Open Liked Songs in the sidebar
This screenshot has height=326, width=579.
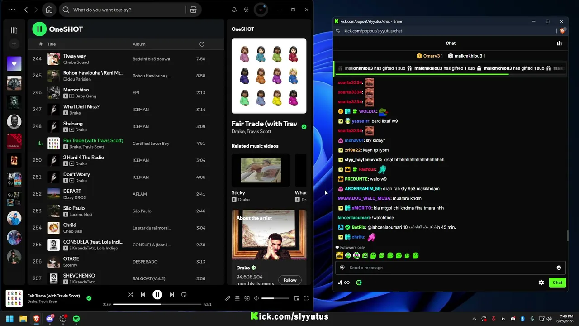click(14, 64)
